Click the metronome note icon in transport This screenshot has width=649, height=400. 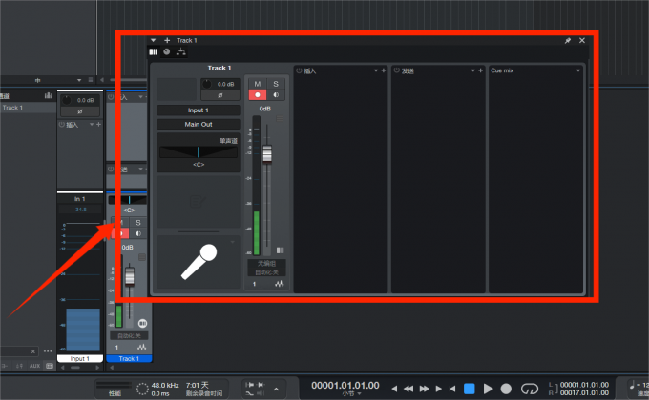click(x=632, y=385)
